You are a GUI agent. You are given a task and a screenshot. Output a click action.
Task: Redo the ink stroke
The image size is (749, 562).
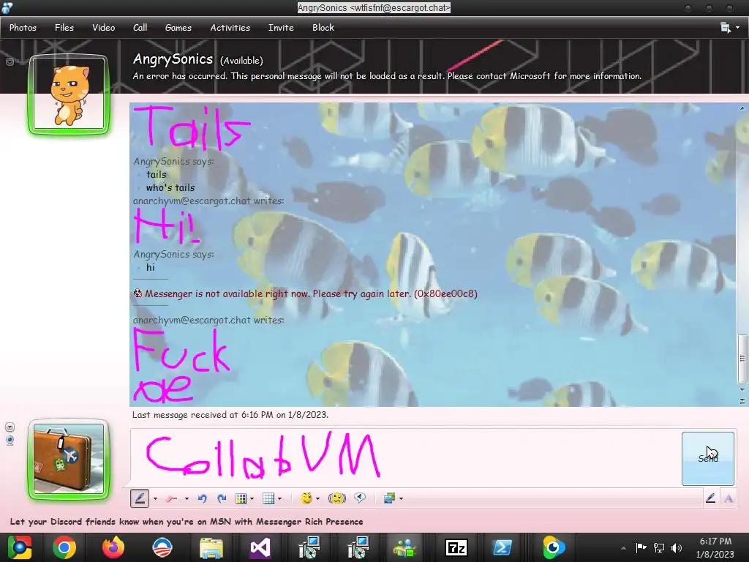[222, 498]
